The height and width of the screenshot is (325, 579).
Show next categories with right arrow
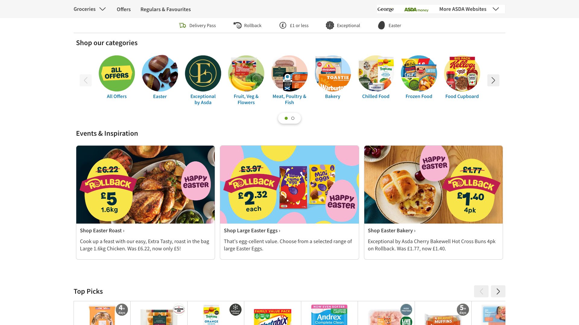coord(493,80)
